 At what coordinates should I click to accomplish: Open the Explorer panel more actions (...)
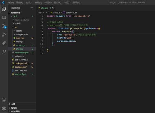(32, 8)
